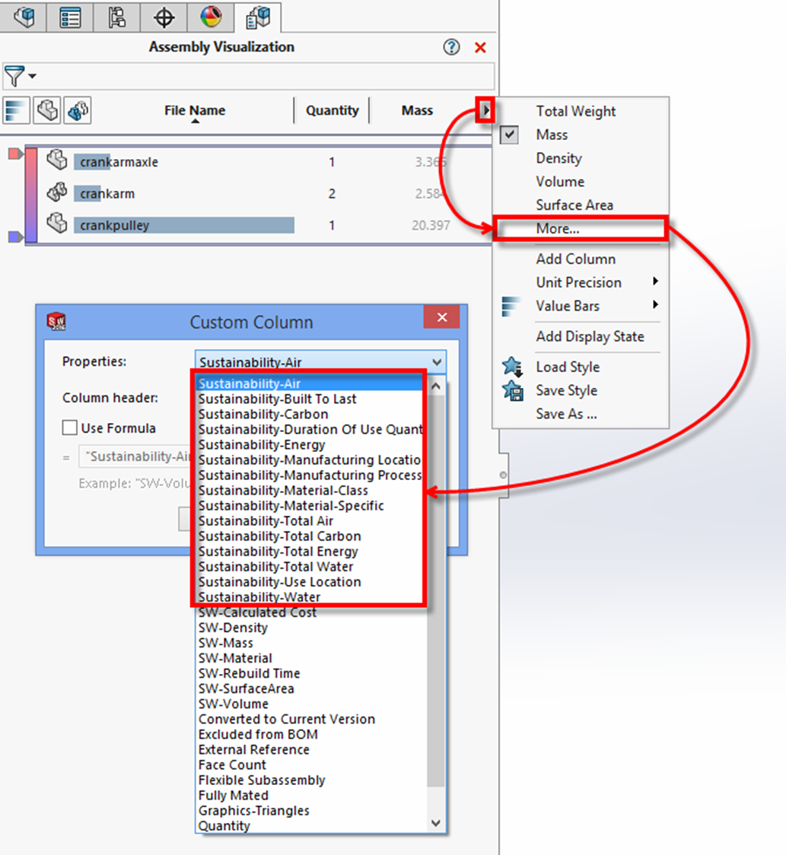Switch to the DisplayManager color ball tab
The width and height of the screenshot is (786, 855).
(211, 17)
